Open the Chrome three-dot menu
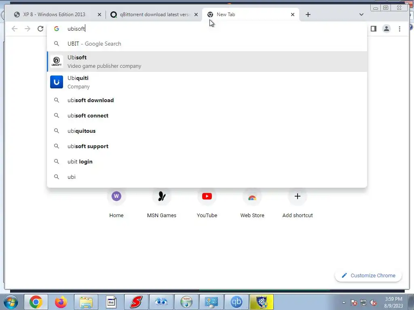 tap(399, 29)
